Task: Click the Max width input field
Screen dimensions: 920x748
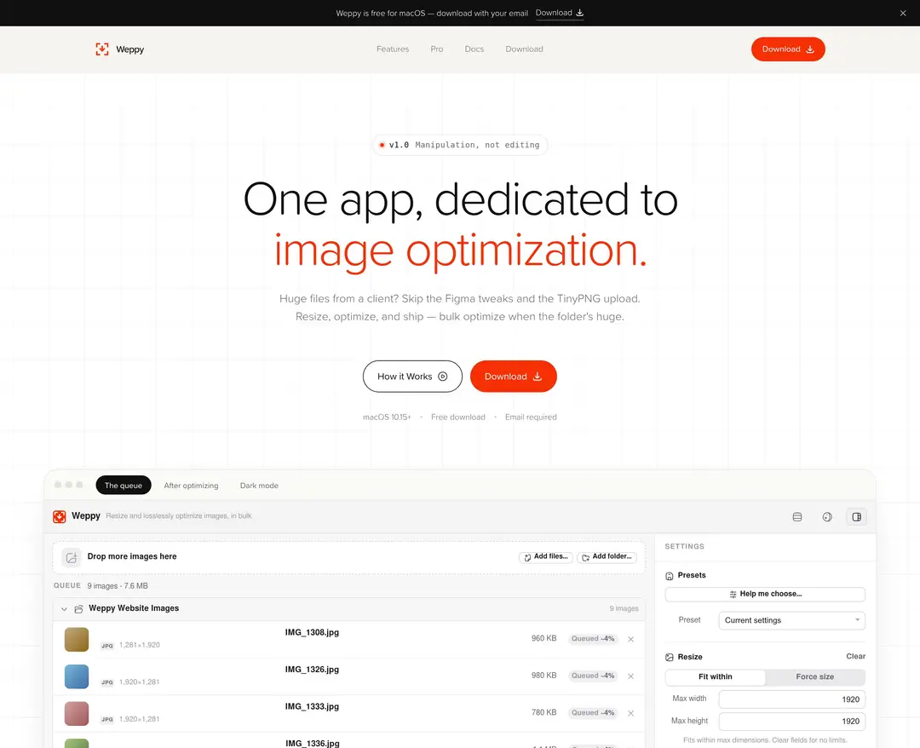Action: (791, 699)
